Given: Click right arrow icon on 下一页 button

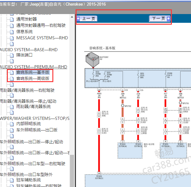Looking at the screenshot, I should (x=168, y=18).
